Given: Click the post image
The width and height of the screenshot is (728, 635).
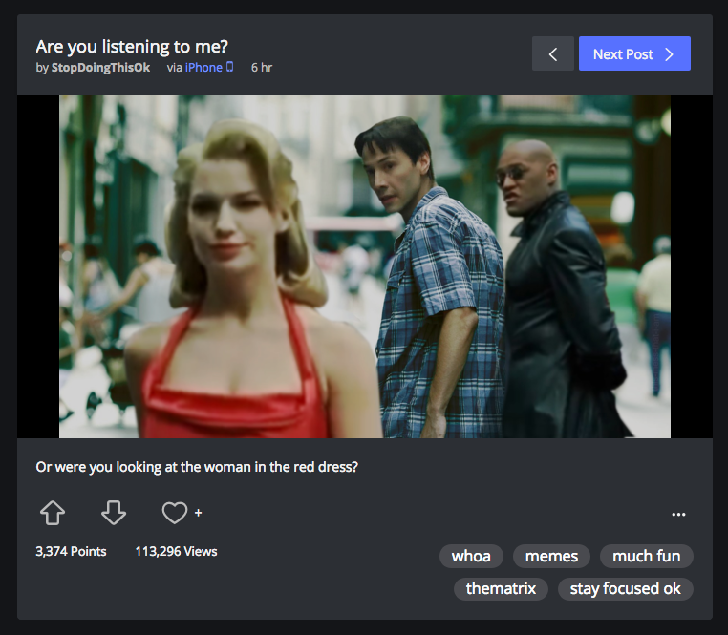Looking at the screenshot, I should point(365,266).
